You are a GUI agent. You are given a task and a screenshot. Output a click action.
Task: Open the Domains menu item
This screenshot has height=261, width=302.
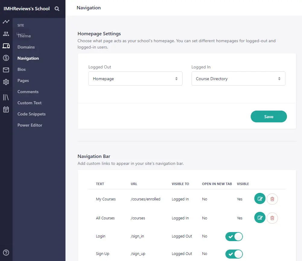click(26, 47)
